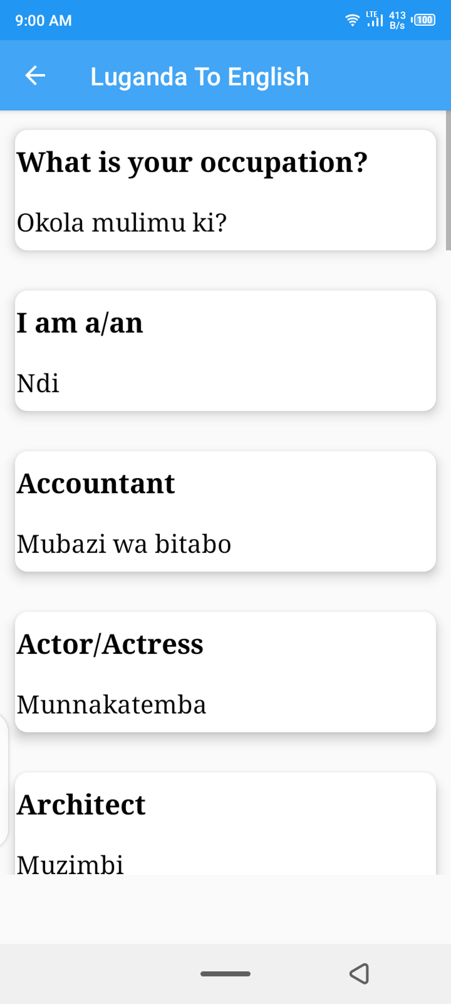This screenshot has height=1004, width=451.
Task: Open the "I am a/an" phrase card
Action: pyautogui.click(x=225, y=350)
